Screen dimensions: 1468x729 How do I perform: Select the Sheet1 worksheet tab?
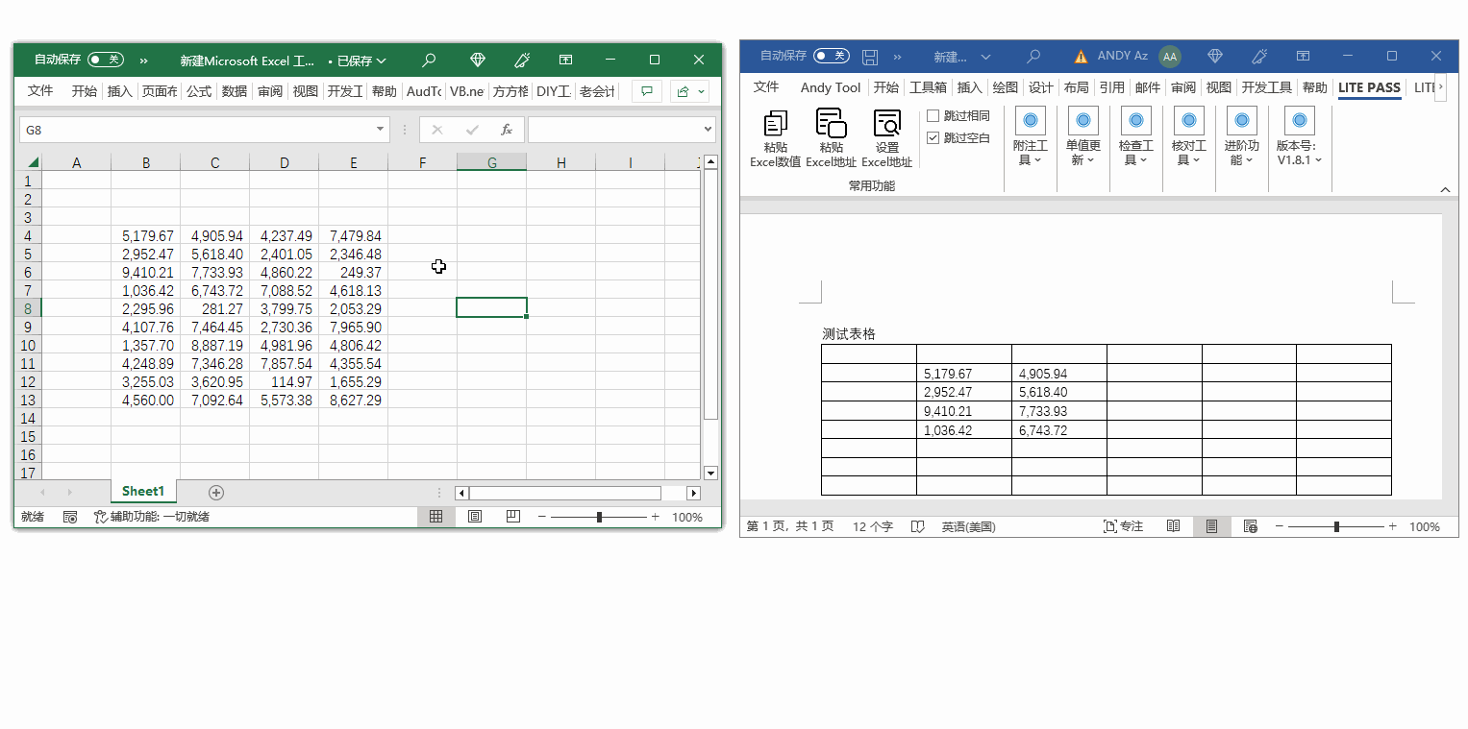[143, 492]
